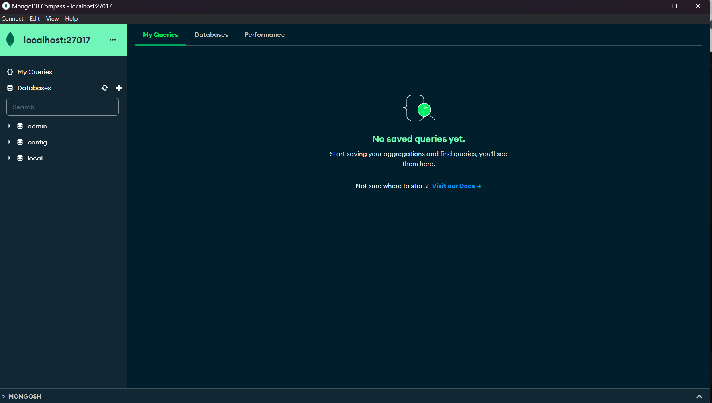
Task: Switch to the Databases tab
Action: tap(211, 35)
